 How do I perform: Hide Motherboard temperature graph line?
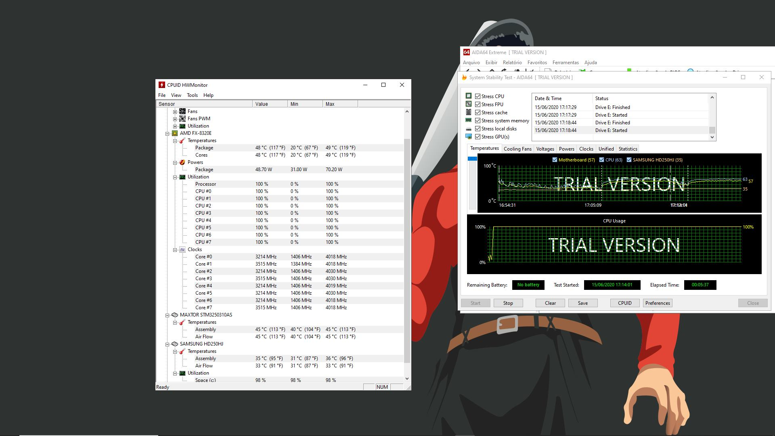pos(555,160)
